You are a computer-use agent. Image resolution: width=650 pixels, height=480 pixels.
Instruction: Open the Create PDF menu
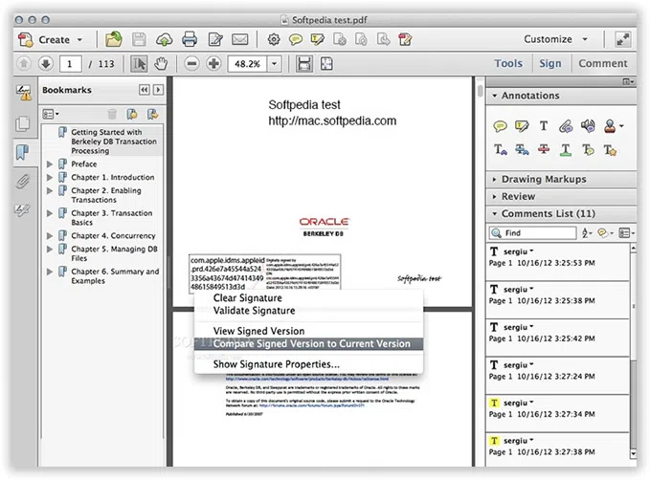[x=50, y=40]
